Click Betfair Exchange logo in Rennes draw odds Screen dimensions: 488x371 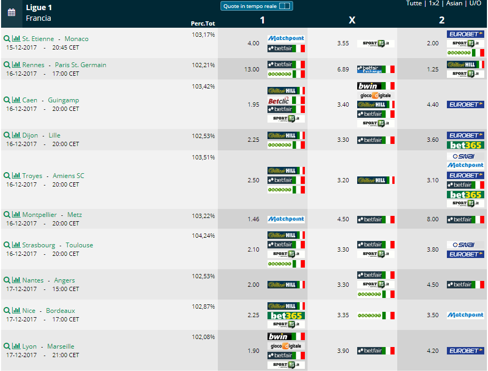tap(376, 69)
